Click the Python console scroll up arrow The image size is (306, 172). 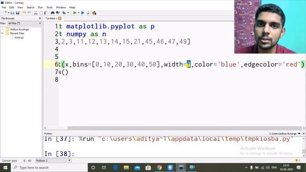point(304,139)
